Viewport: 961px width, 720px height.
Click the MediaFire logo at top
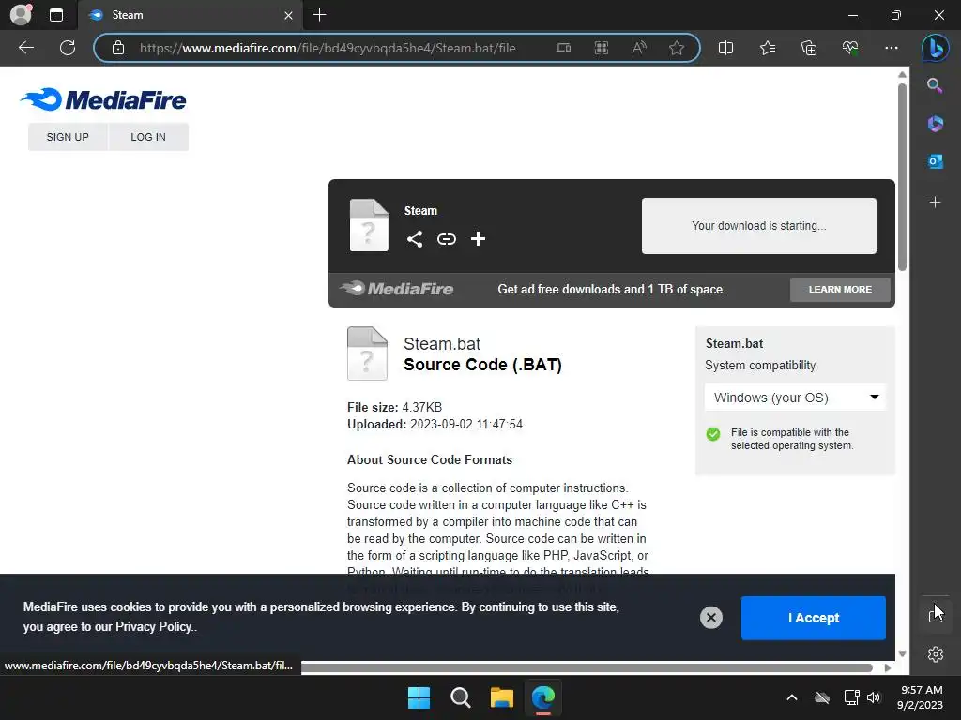click(103, 99)
